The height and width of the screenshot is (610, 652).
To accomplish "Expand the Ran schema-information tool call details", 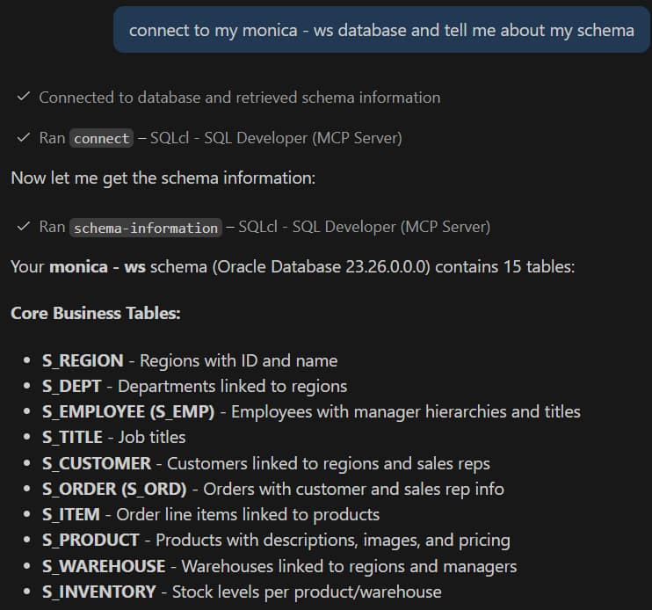I will pyautogui.click(x=281, y=227).
